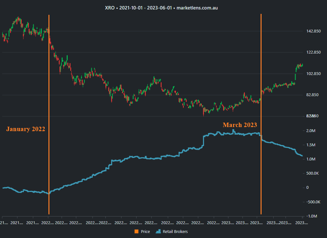Click the January 2022 annotation label

pyautogui.click(x=25, y=129)
